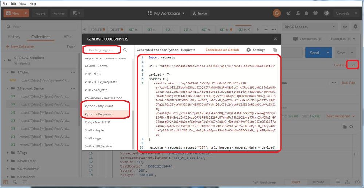Image resolution: width=364 pixels, height=188 pixels.
Task: Add a new request tab
Action: tap(266, 30)
